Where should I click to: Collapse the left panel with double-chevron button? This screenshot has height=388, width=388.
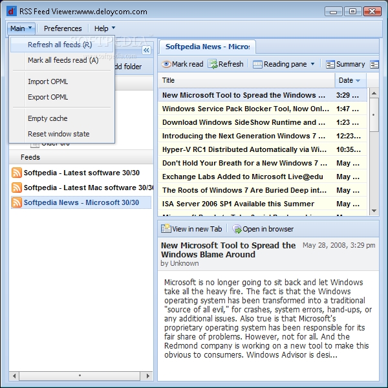coord(147,50)
